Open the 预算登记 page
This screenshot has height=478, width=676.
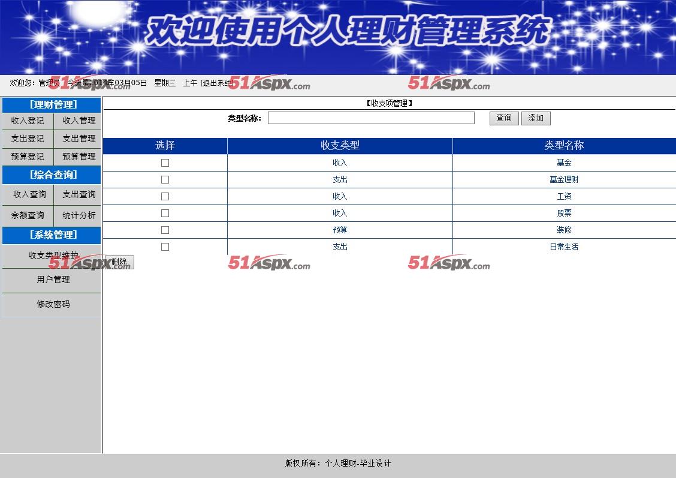click(x=28, y=157)
